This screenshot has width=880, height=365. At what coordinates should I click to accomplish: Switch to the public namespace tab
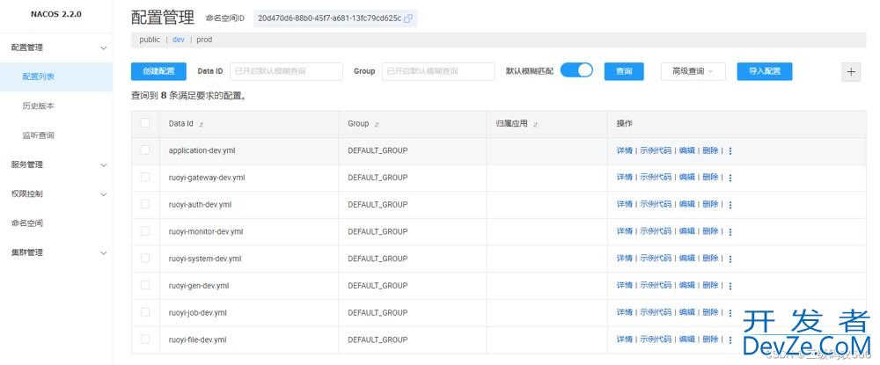tap(150, 40)
